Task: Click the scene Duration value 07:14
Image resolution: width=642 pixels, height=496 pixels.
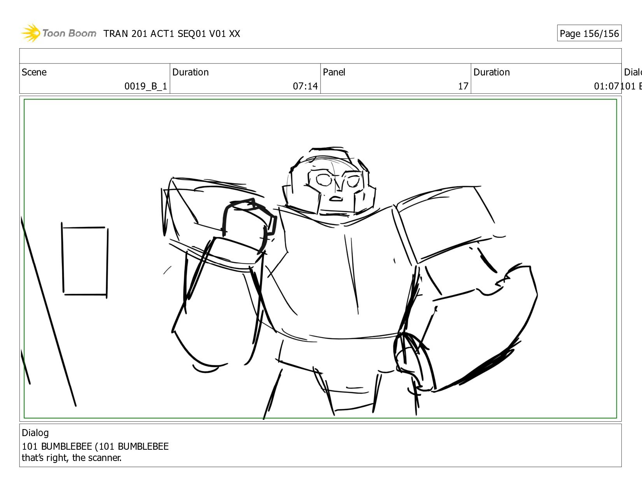Action: point(305,86)
